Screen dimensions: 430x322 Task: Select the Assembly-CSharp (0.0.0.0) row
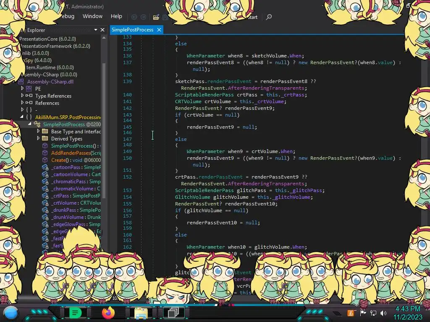tap(50, 75)
